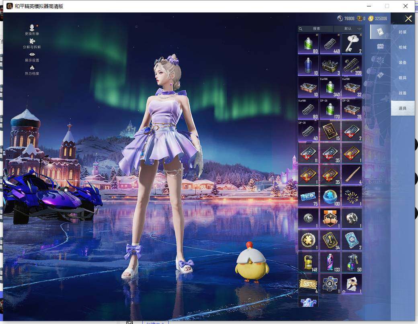Select the spring item with count 449
The height and width of the screenshot is (324, 418).
(330, 44)
